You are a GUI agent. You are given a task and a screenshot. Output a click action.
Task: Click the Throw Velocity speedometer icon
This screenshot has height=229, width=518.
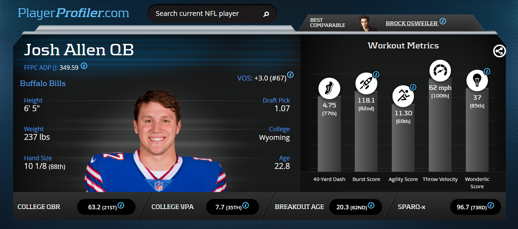pos(440,71)
